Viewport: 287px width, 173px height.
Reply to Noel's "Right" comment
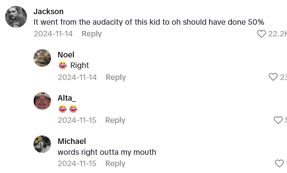[116, 77]
